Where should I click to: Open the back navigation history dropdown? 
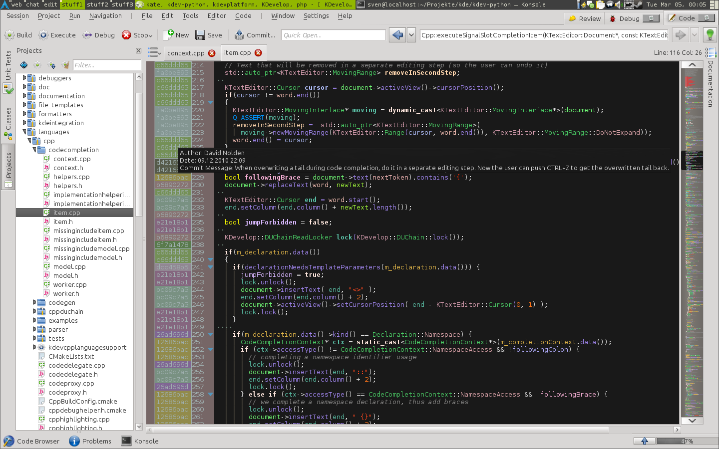click(x=411, y=35)
